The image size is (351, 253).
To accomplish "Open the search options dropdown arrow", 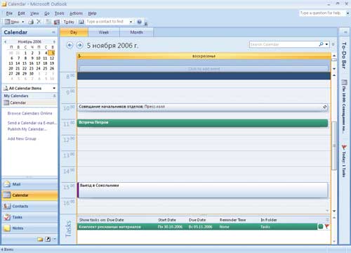I will click(x=326, y=44).
